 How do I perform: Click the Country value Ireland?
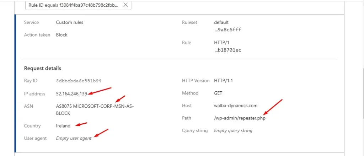click(x=63, y=126)
